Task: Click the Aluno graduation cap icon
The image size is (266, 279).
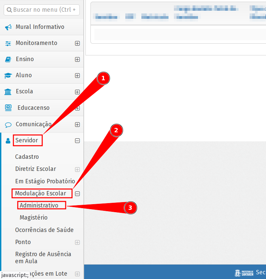Action: click(8, 76)
